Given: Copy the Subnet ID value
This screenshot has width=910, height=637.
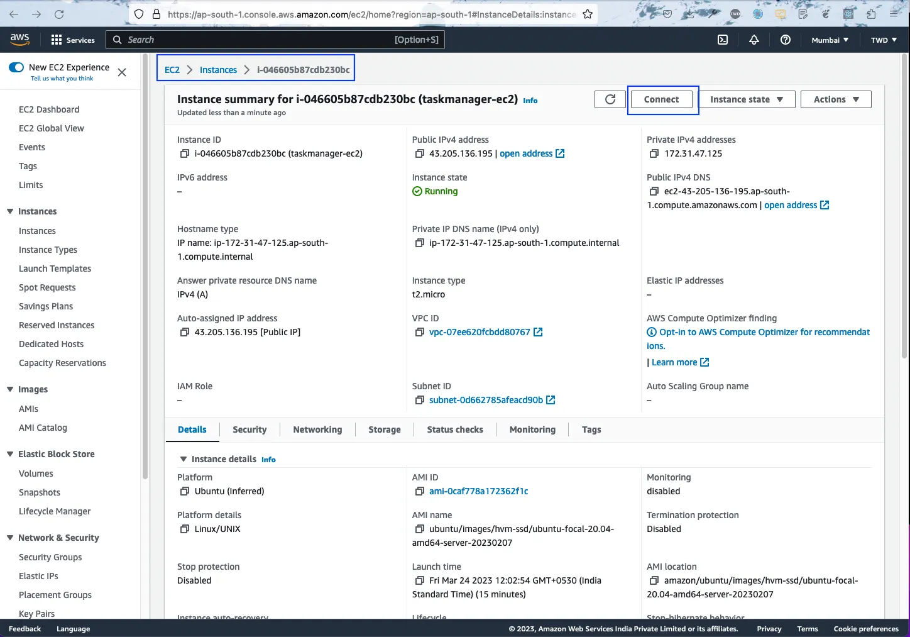Looking at the screenshot, I should point(420,400).
